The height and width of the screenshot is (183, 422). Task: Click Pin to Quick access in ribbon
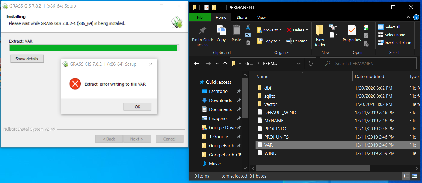click(202, 36)
